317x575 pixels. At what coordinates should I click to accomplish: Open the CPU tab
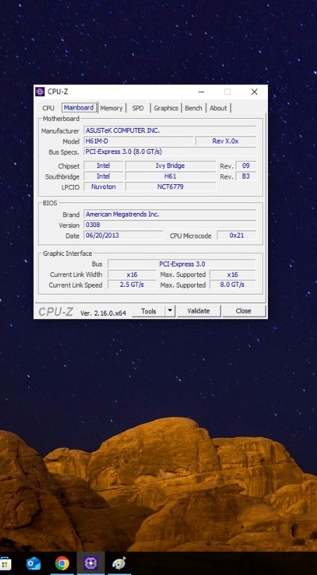pos(48,108)
